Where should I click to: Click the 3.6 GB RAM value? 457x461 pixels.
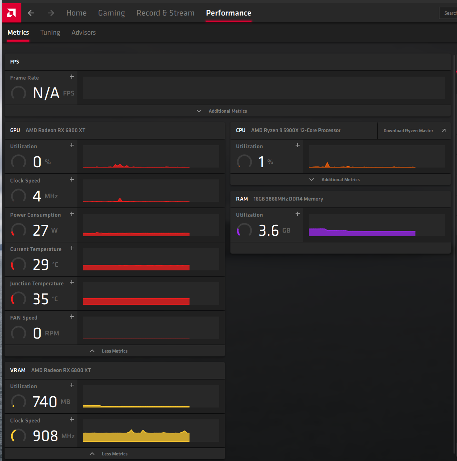coord(275,230)
